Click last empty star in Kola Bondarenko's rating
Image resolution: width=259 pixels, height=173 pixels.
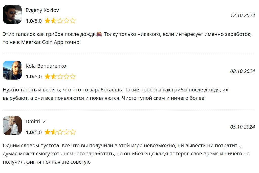(x=73, y=77)
